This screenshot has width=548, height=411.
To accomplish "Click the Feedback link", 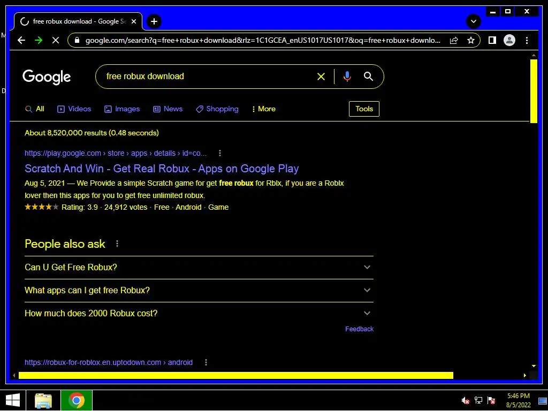I will pos(359,329).
